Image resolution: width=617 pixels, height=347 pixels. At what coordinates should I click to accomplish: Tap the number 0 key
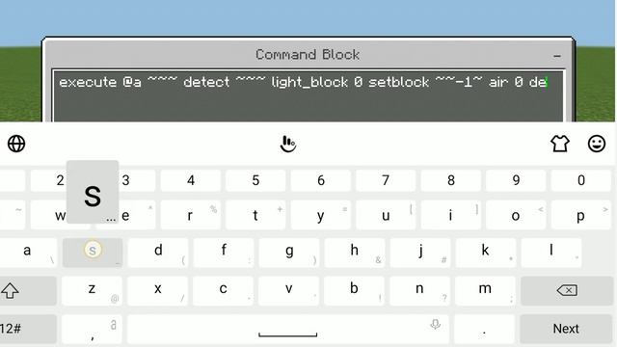click(581, 180)
